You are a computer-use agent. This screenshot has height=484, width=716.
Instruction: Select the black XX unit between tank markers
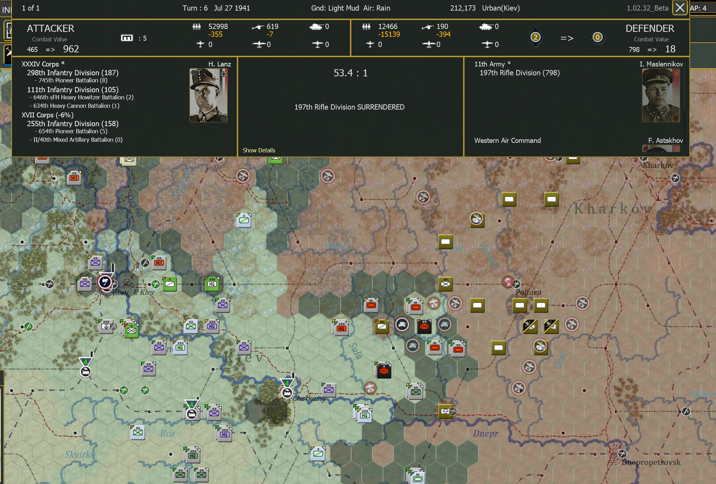coord(424,326)
